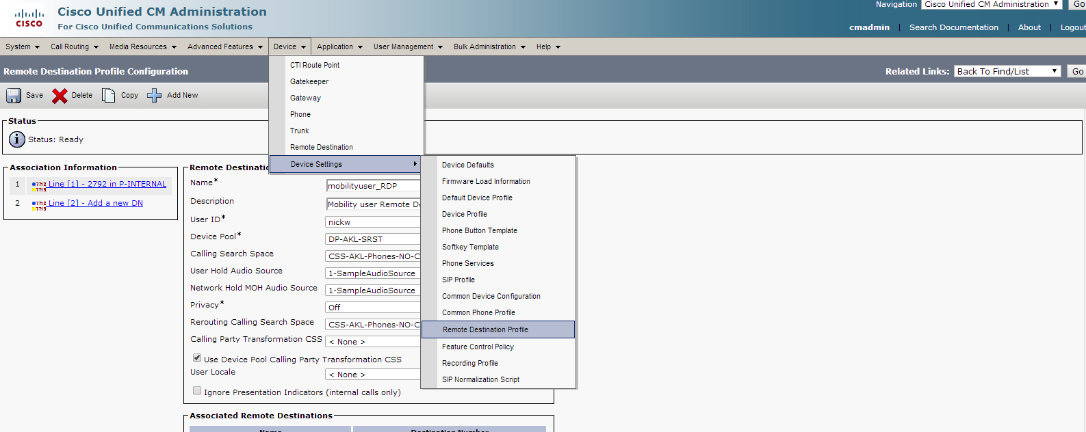Open the Navigation dropdown at top right
Viewport: 1086px width, 432px height.
992,4
